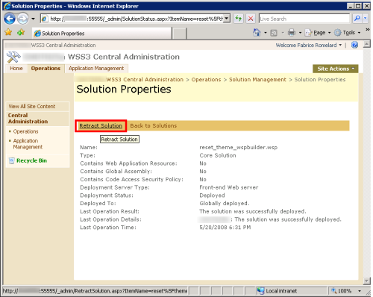Click the Print icon in toolbar
This screenshot has width=373, height=297.
(x=292, y=33)
